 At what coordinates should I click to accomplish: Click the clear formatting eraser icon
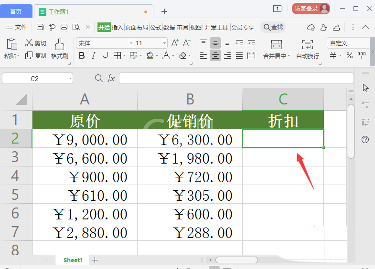point(182,56)
